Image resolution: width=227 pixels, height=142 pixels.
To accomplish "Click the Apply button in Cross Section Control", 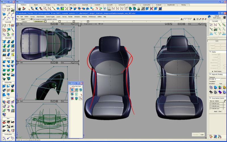I will (x=215, y=111).
